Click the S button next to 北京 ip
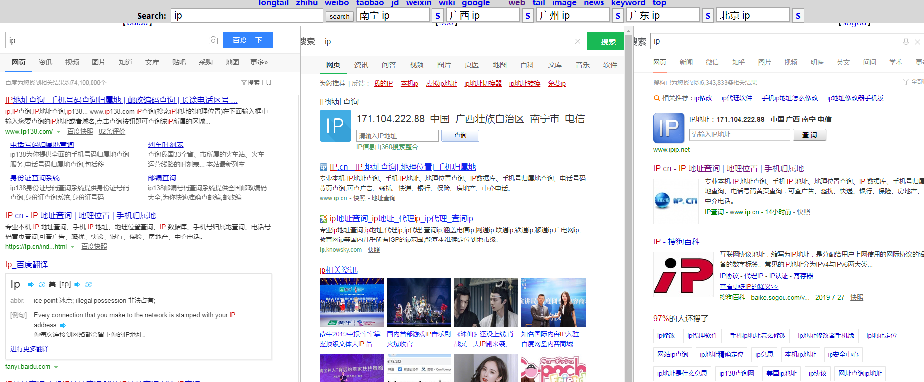The image size is (924, 382). coord(798,16)
